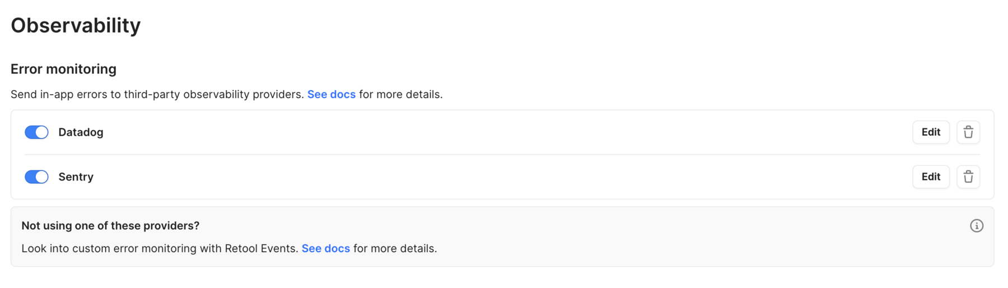Edit the Datadog configuration
The height and width of the screenshot is (288, 1008).
(x=931, y=132)
